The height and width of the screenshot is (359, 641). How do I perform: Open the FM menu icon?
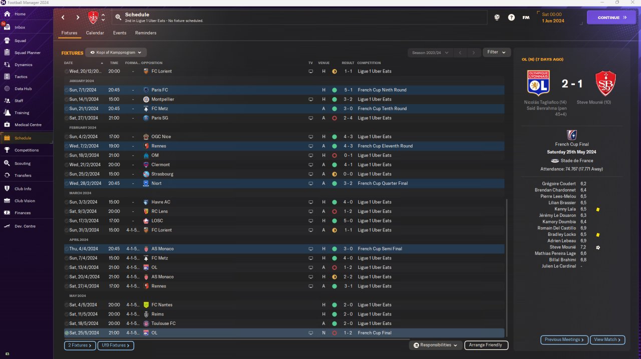coord(526,18)
